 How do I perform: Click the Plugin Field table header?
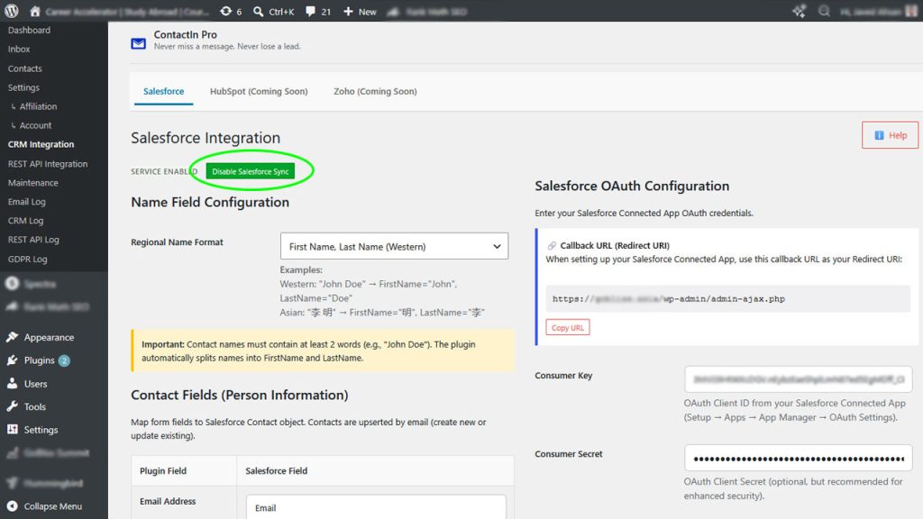[x=163, y=470]
